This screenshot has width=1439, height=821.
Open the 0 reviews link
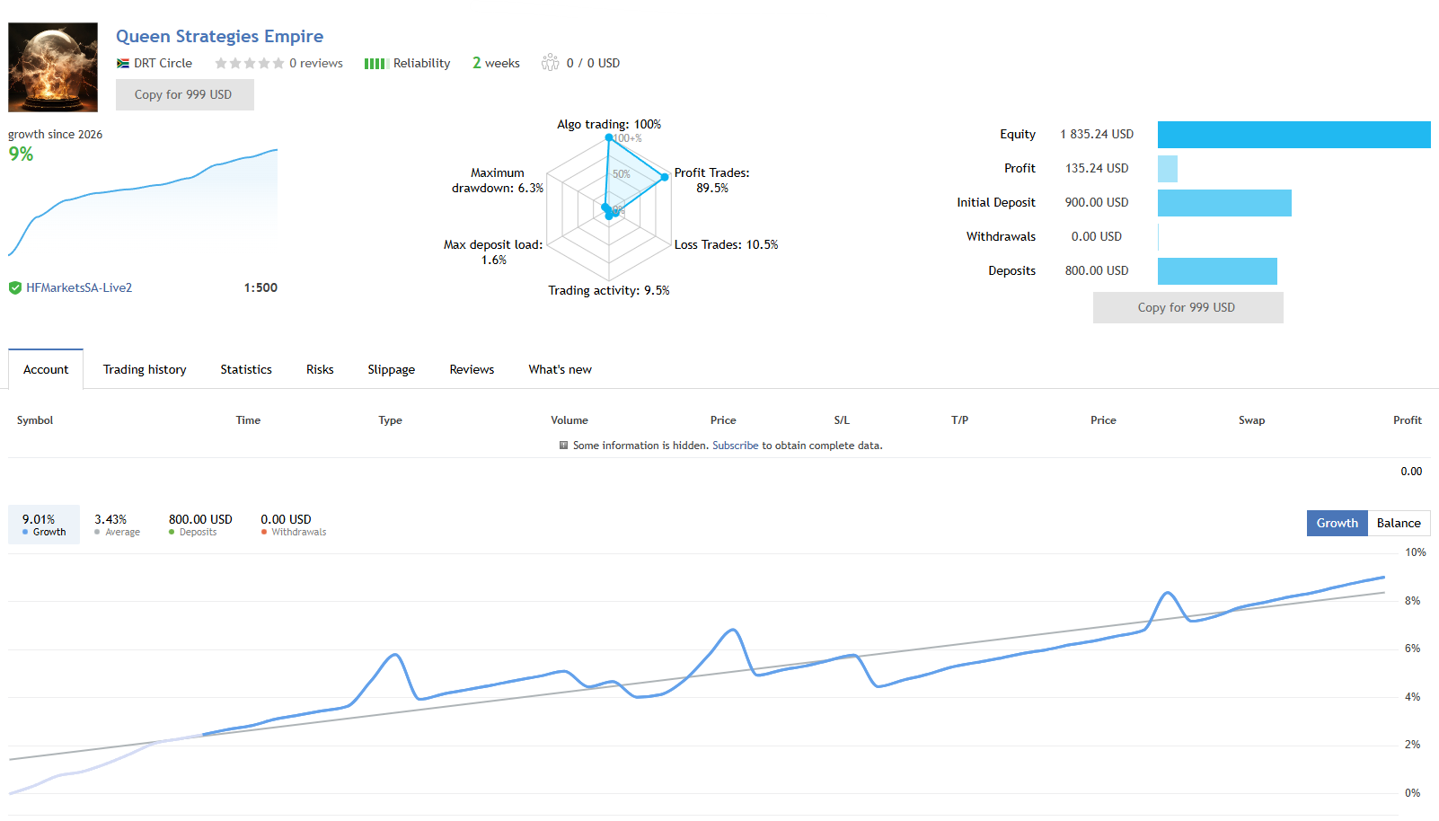pos(315,63)
